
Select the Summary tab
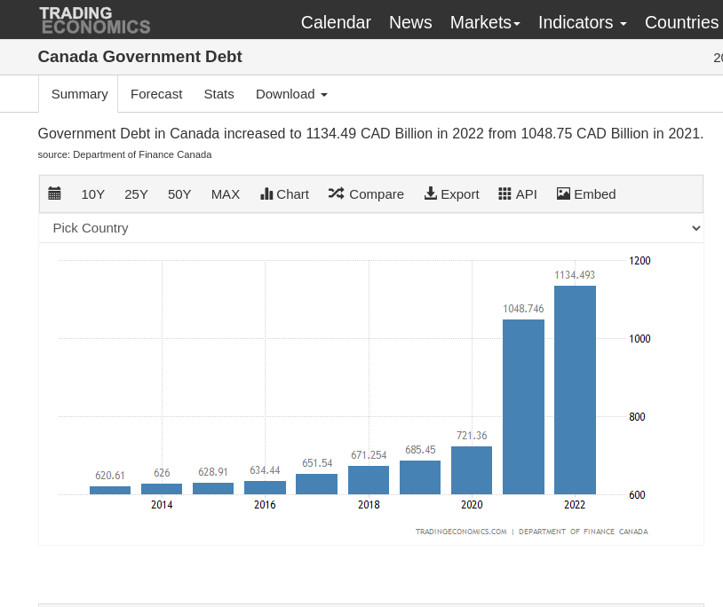[79, 94]
